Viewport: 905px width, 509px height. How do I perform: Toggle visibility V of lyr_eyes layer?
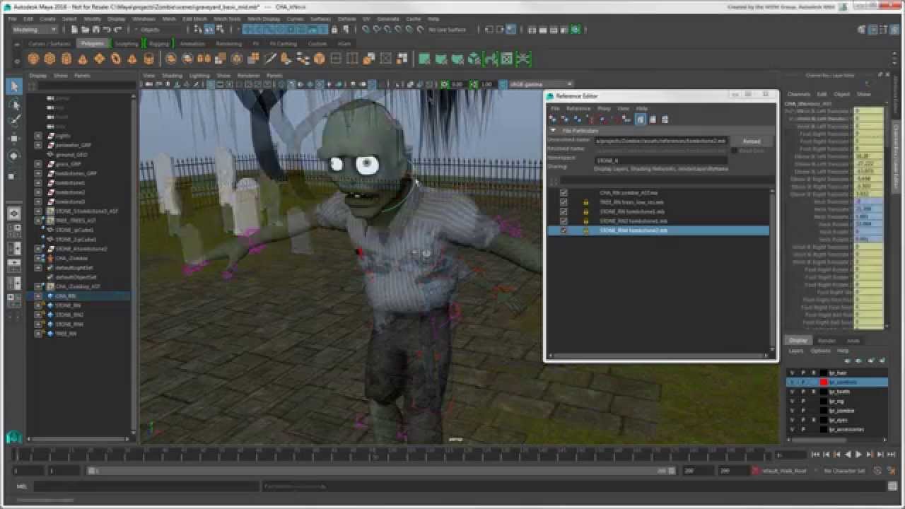coord(792,420)
